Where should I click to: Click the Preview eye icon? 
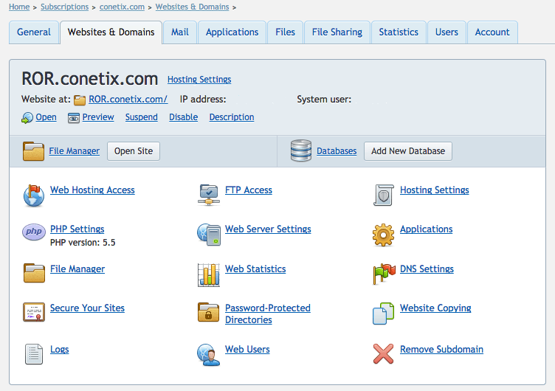point(74,118)
